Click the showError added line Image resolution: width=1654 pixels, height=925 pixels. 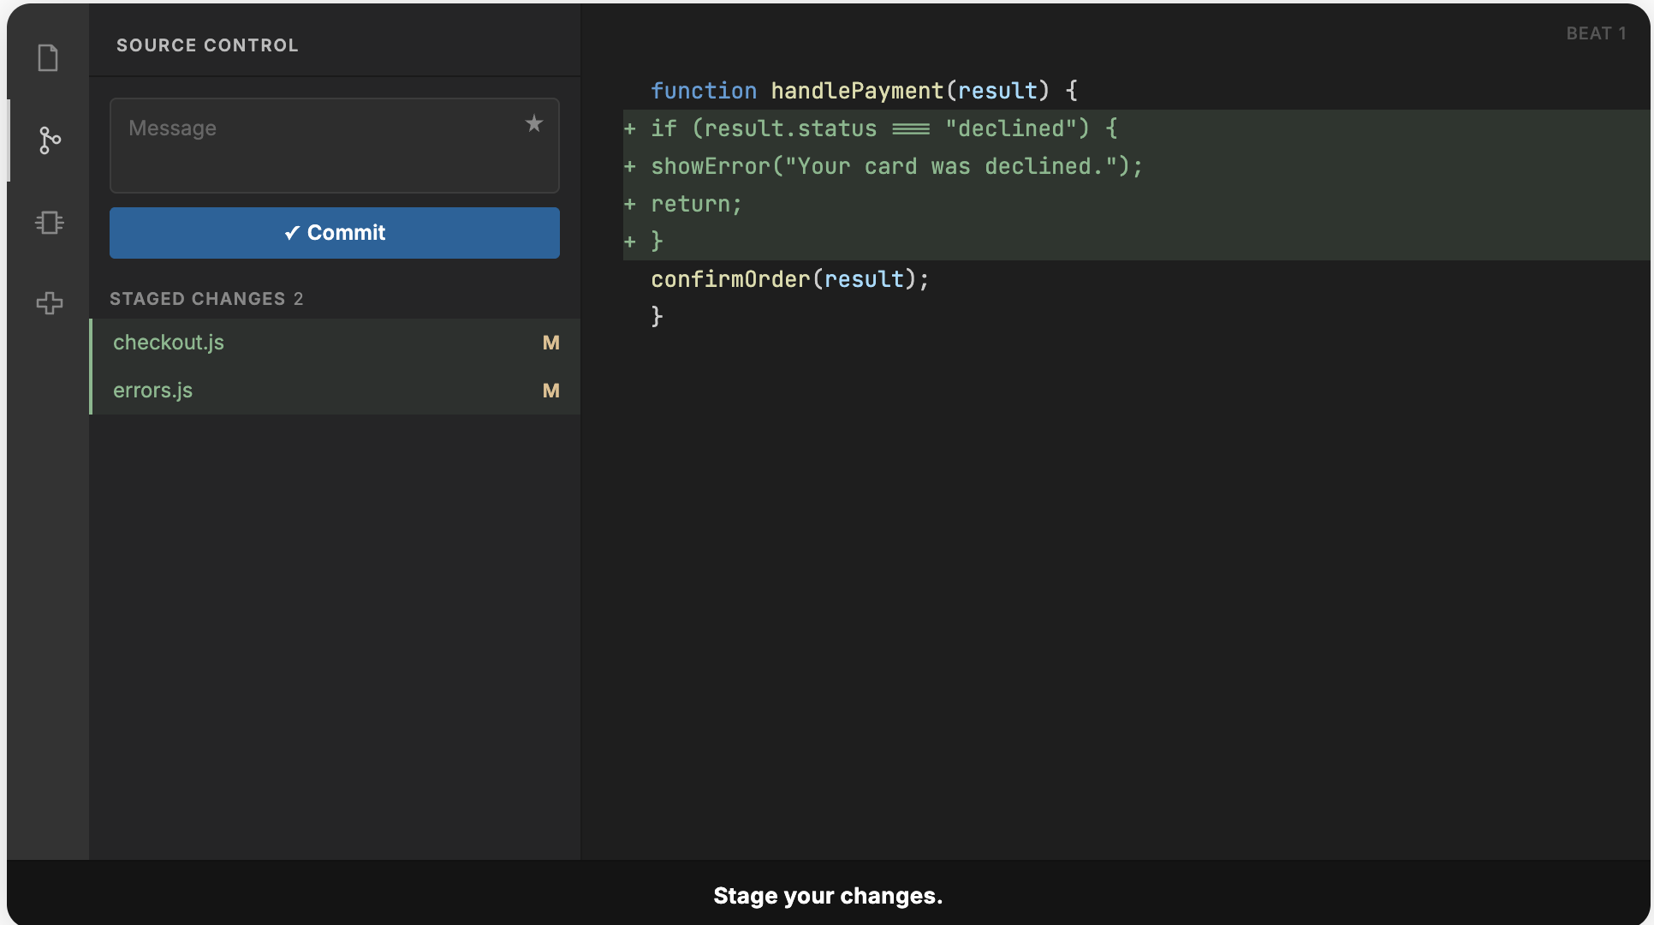[1137, 166]
